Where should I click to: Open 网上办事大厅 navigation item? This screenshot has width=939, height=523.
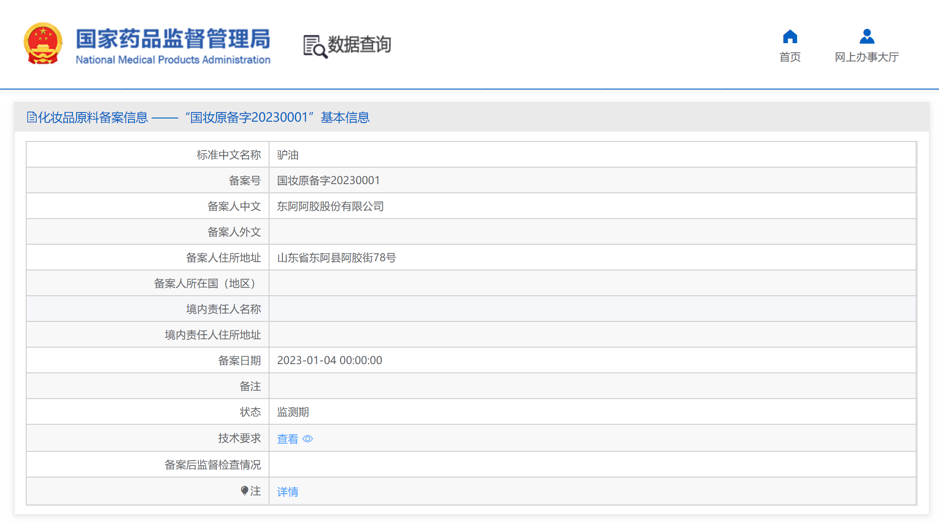[866, 57]
